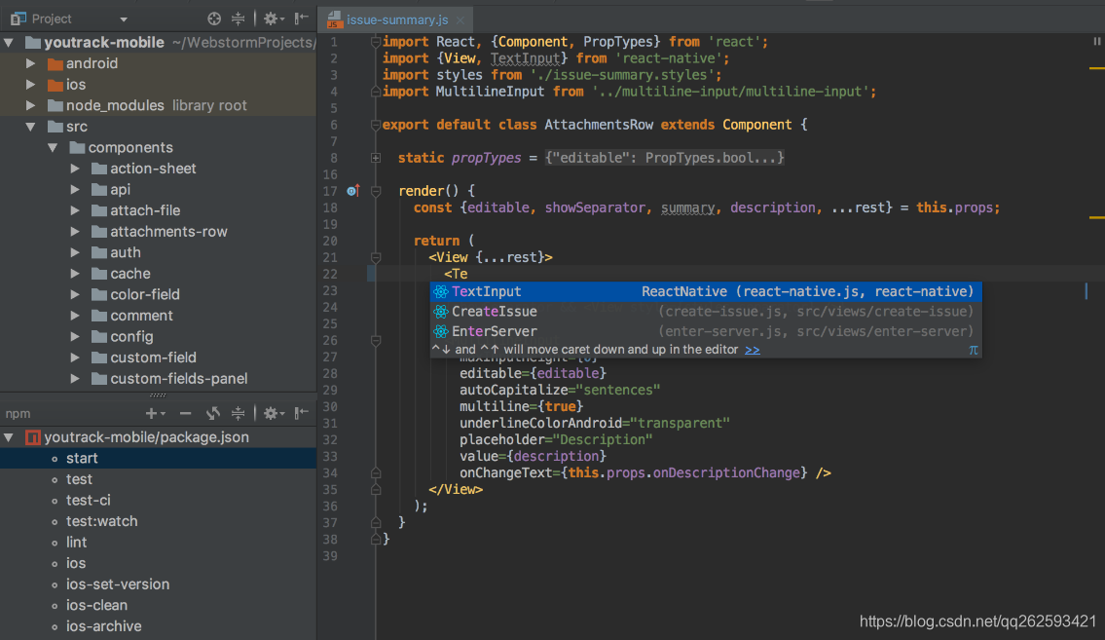Screen dimensions: 1105x640
Task: Expand the android folder
Action: (x=30, y=63)
